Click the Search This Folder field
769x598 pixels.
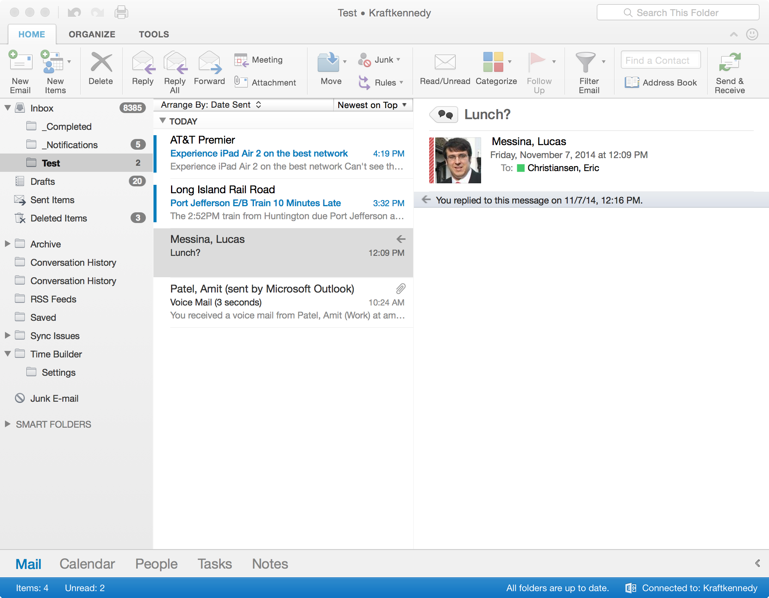[678, 12]
